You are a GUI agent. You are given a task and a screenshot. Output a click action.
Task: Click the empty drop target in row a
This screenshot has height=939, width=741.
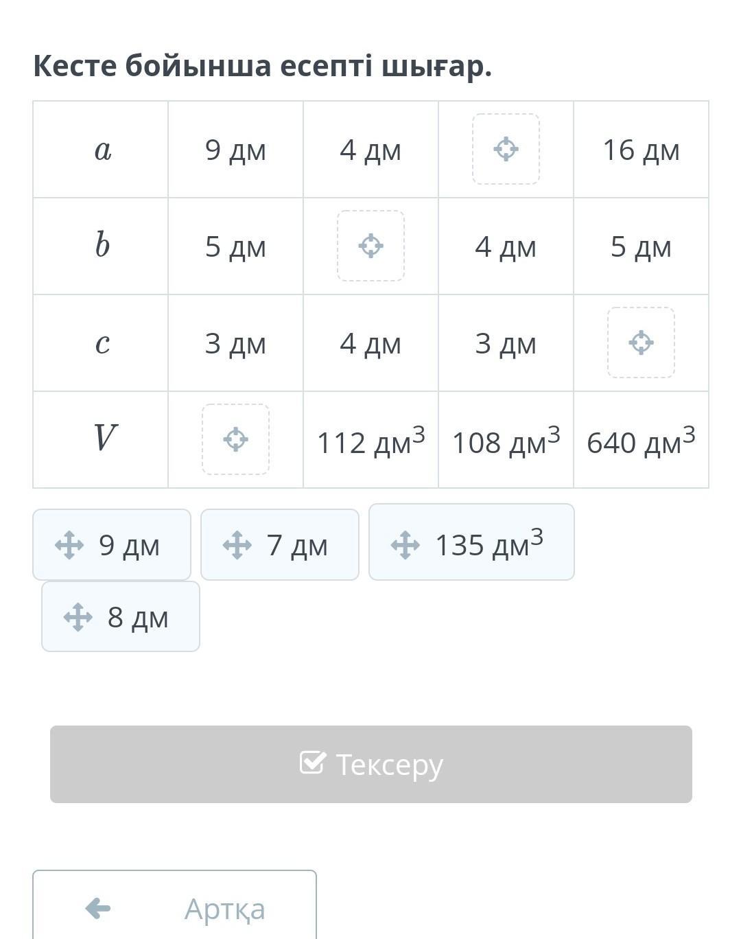click(x=506, y=149)
